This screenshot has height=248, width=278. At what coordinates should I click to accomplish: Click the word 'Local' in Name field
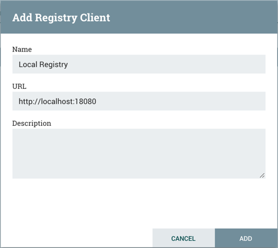coord(28,65)
